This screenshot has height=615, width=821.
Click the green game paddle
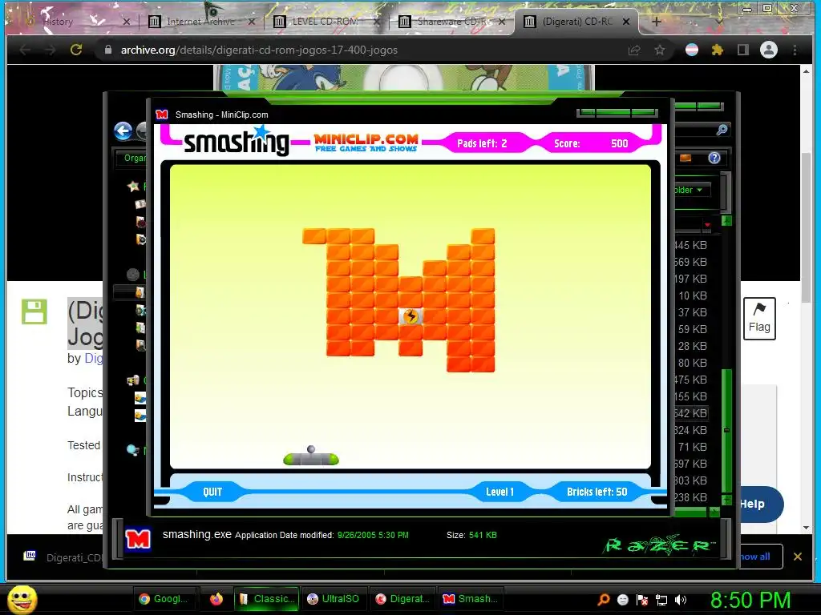point(311,459)
